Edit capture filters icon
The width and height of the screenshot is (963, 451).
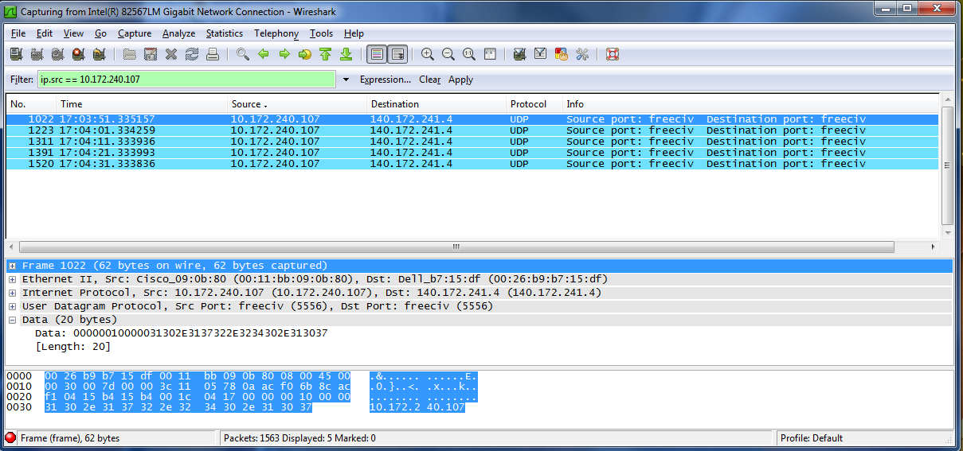[x=520, y=54]
